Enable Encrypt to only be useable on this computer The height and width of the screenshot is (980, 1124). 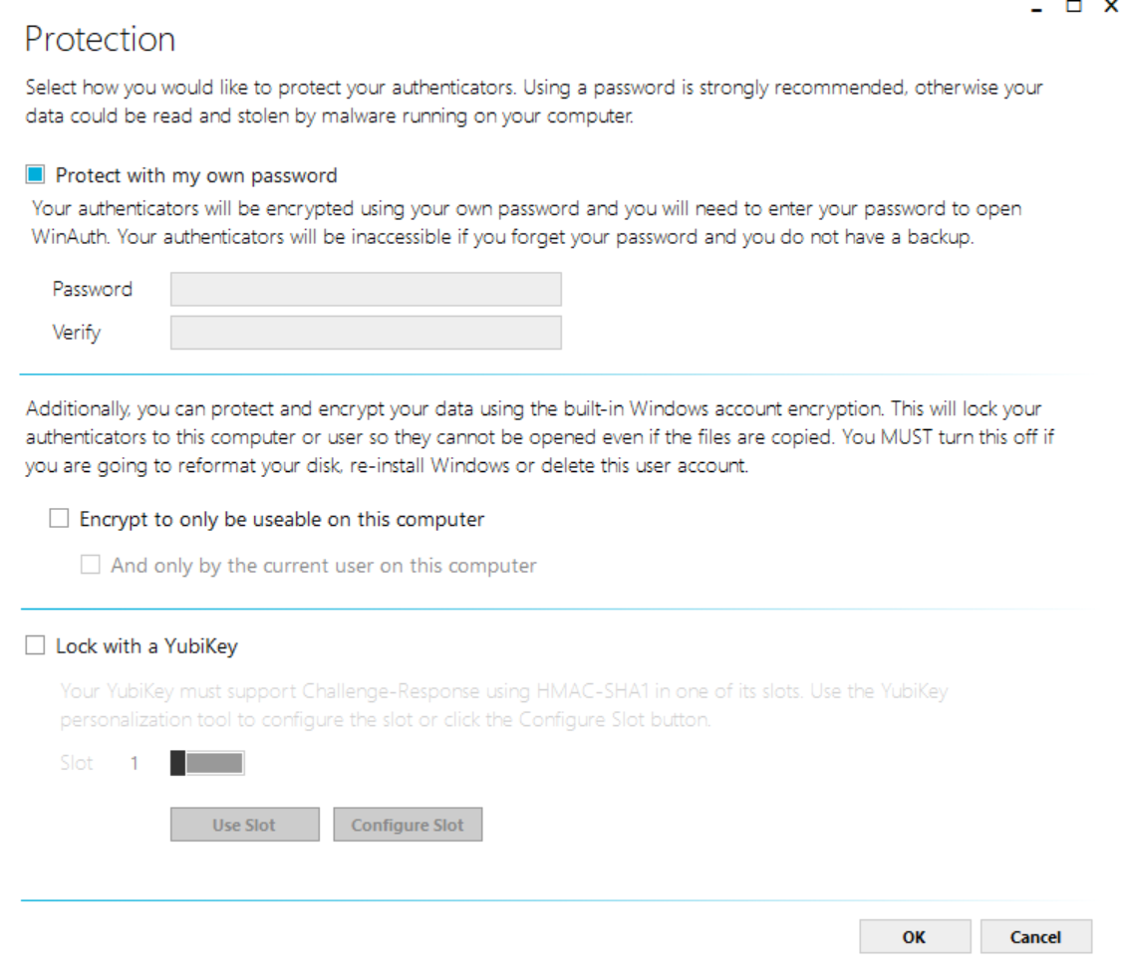60,519
